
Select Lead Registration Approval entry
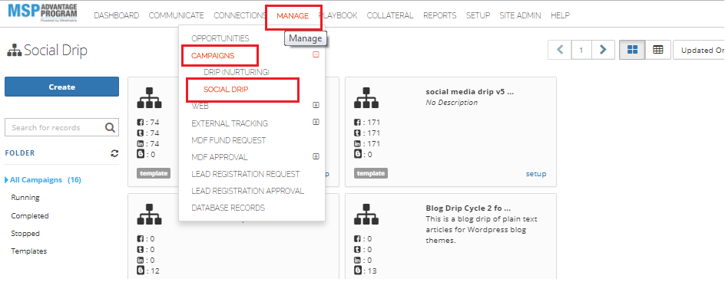pyautogui.click(x=248, y=191)
